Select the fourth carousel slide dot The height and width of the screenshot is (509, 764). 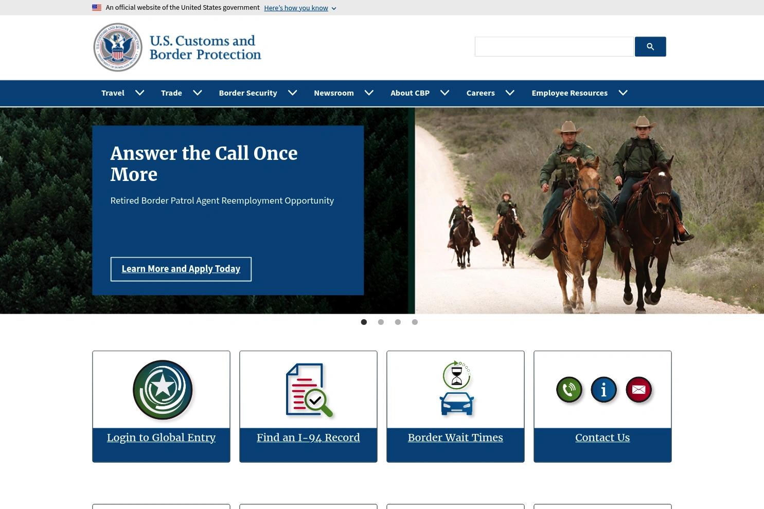pos(415,322)
